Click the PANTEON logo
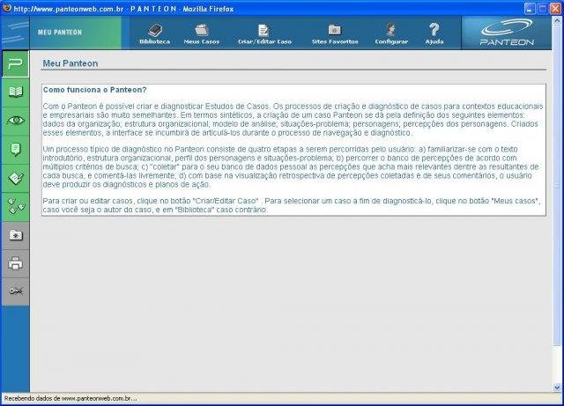The width and height of the screenshot is (564, 406). (507, 33)
